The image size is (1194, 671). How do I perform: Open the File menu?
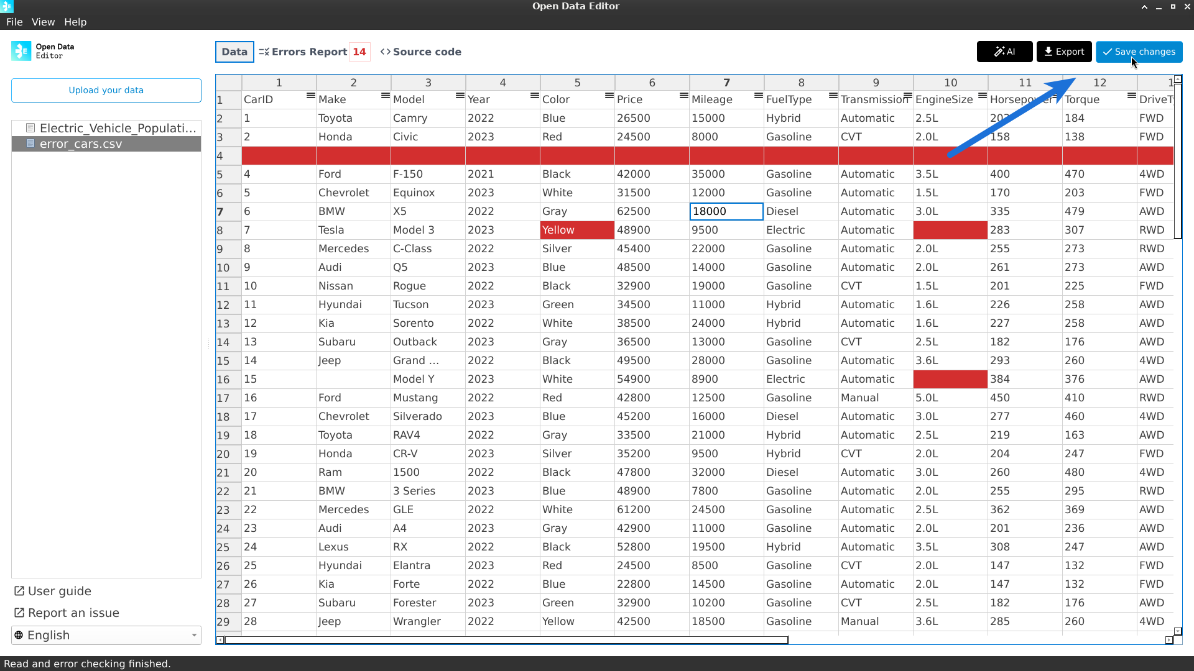click(x=14, y=22)
